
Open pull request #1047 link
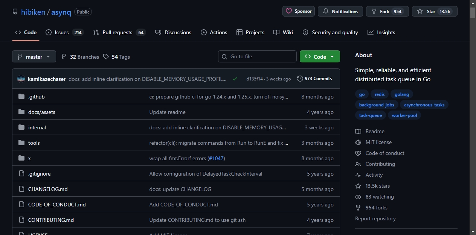pyautogui.click(x=216, y=158)
